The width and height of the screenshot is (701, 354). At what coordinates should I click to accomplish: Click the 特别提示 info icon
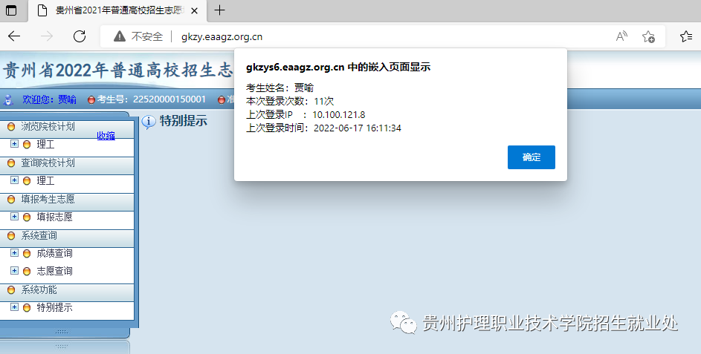[x=149, y=122]
